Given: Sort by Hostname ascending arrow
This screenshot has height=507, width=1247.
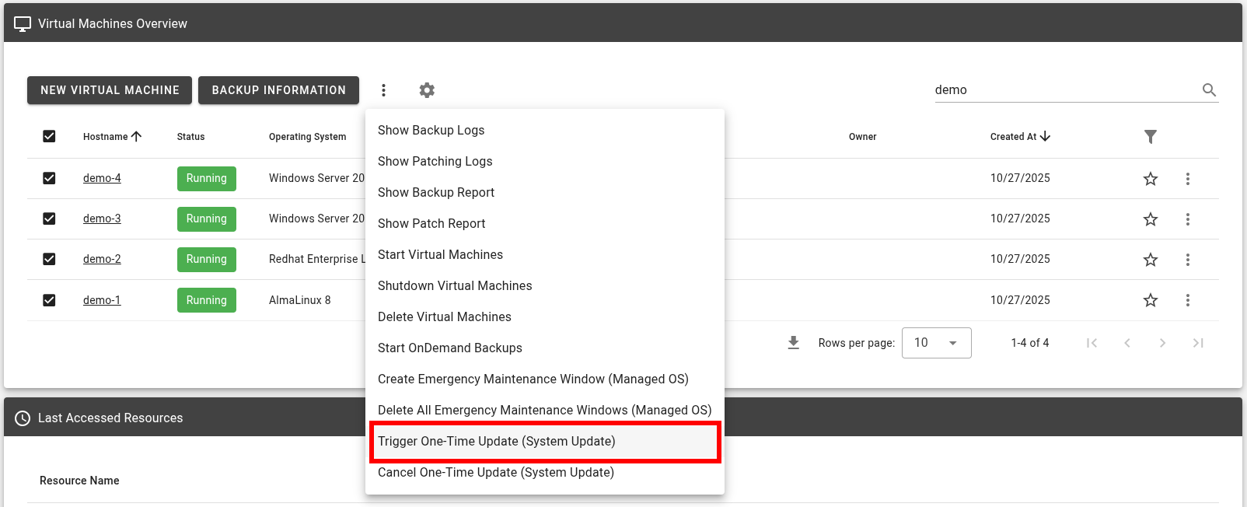Looking at the screenshot, I should click(137, 136).
